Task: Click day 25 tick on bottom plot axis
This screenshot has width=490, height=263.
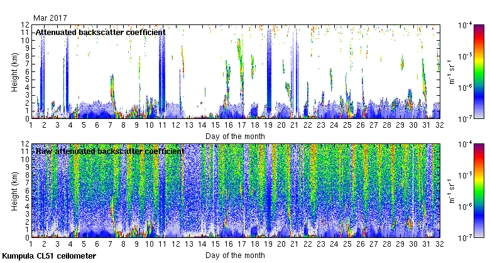Action: (347, 244)
